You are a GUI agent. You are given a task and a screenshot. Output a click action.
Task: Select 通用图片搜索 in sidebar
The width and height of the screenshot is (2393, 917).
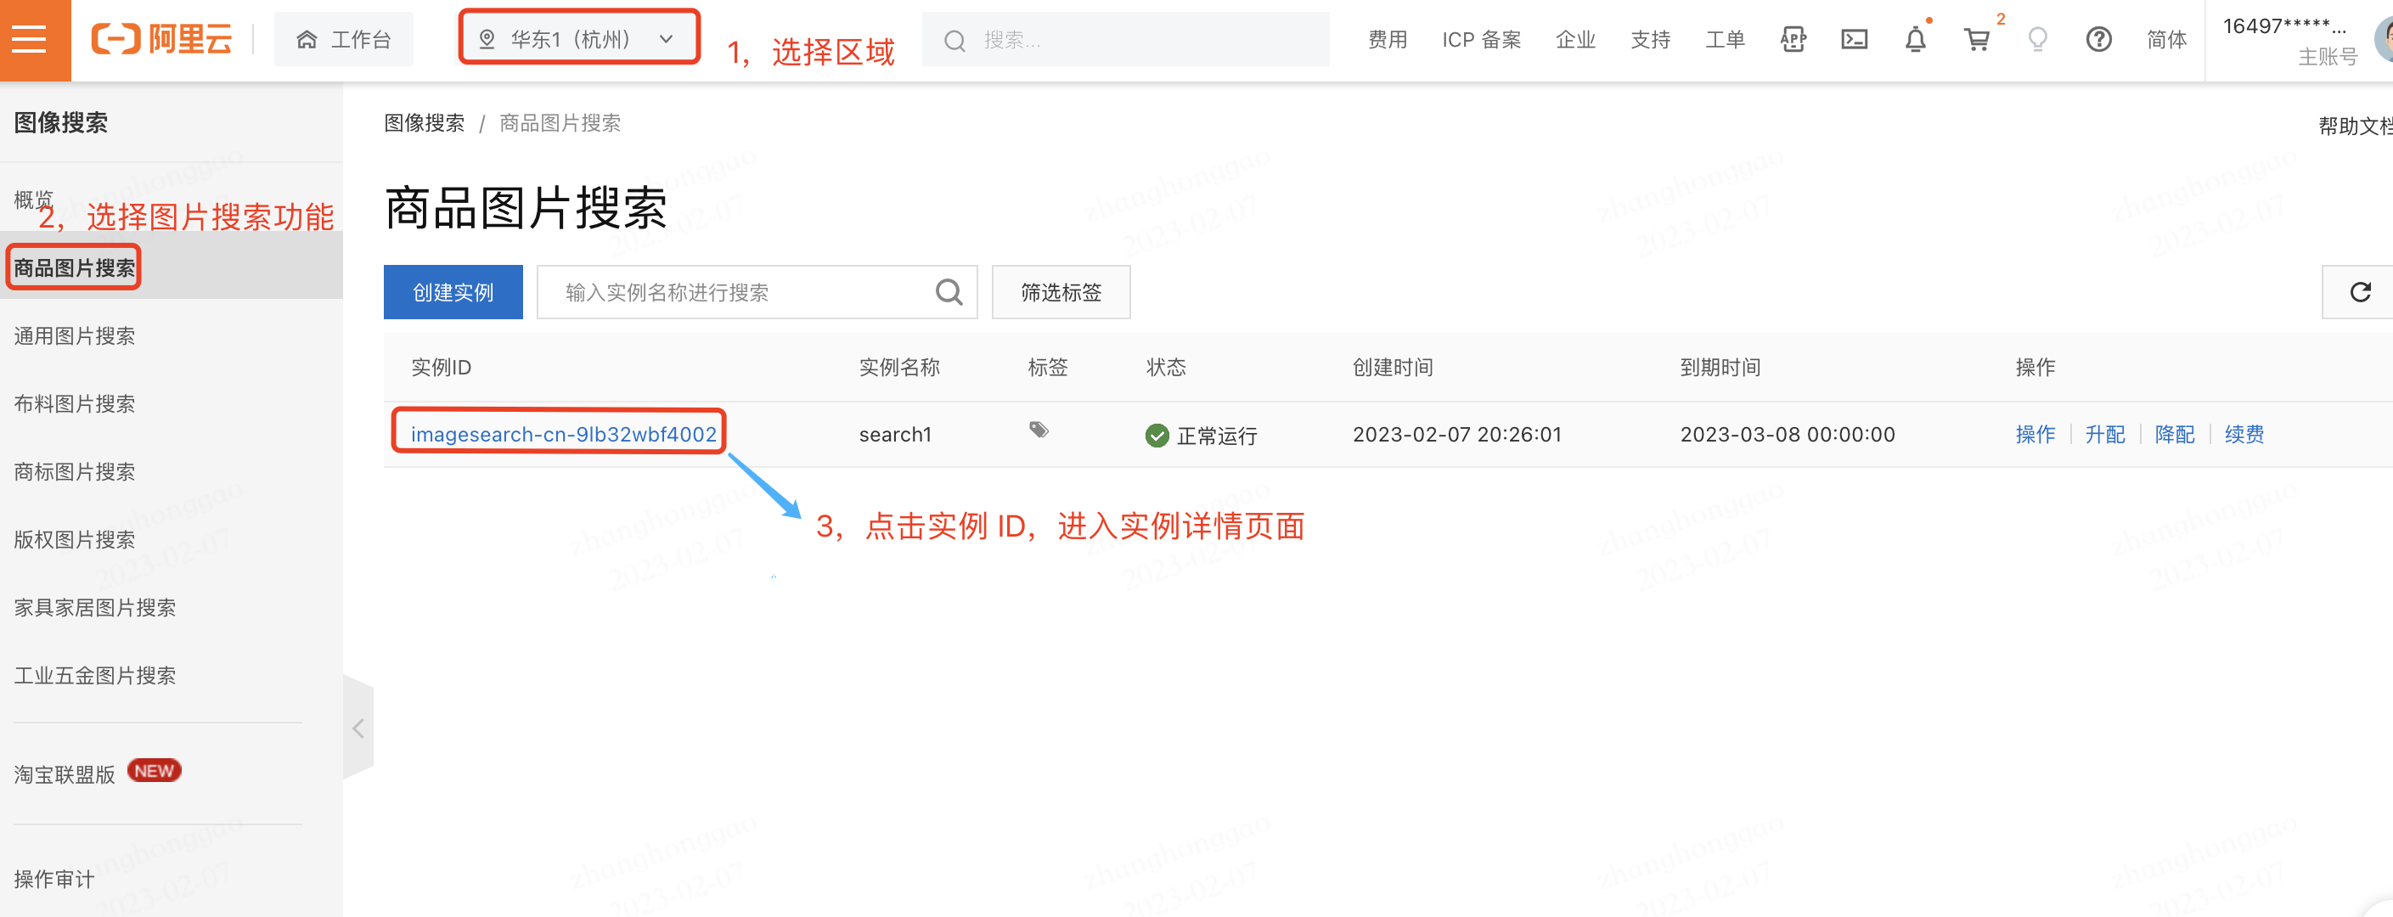click(x=75, y=336)
